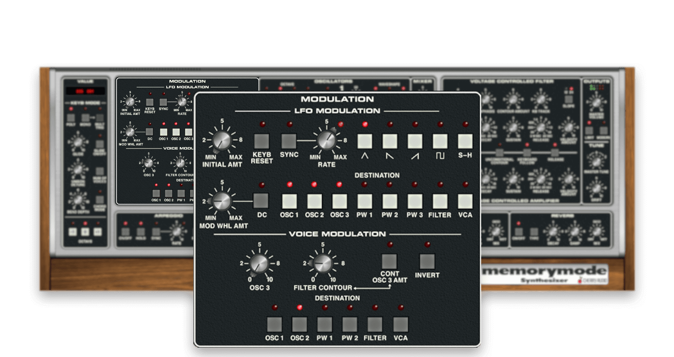The image size is (674, 357).
Task: Enable voice modulation destination FILTER
Action: coord(375,324)
